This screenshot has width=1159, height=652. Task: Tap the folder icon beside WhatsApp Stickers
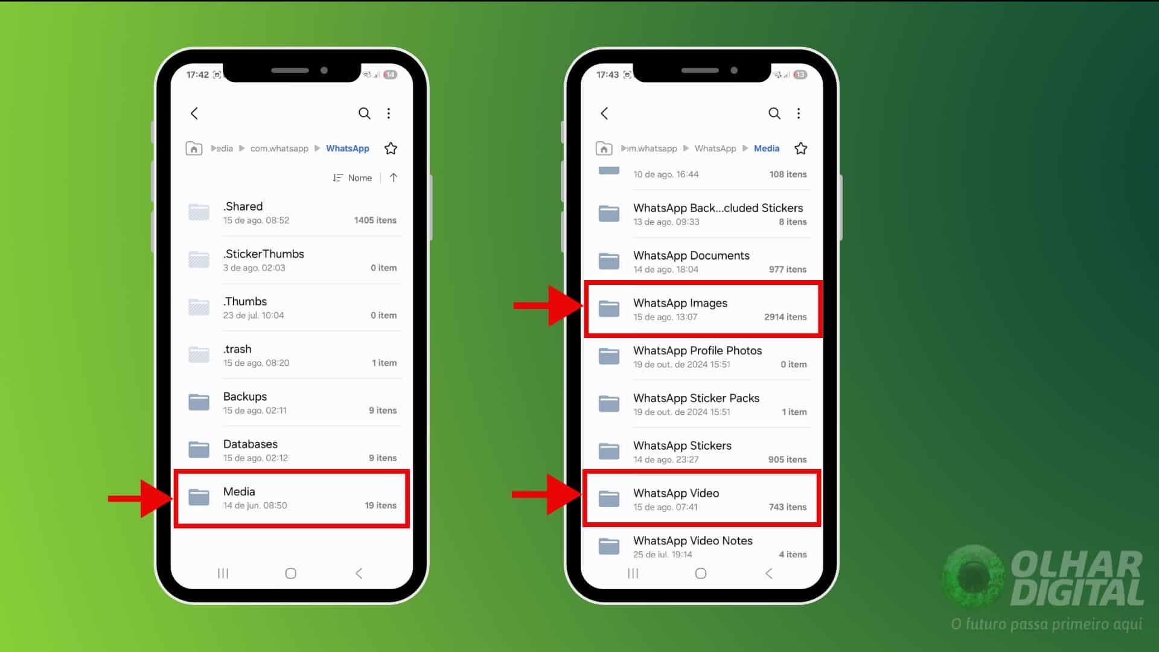click(x=608, y=451)
